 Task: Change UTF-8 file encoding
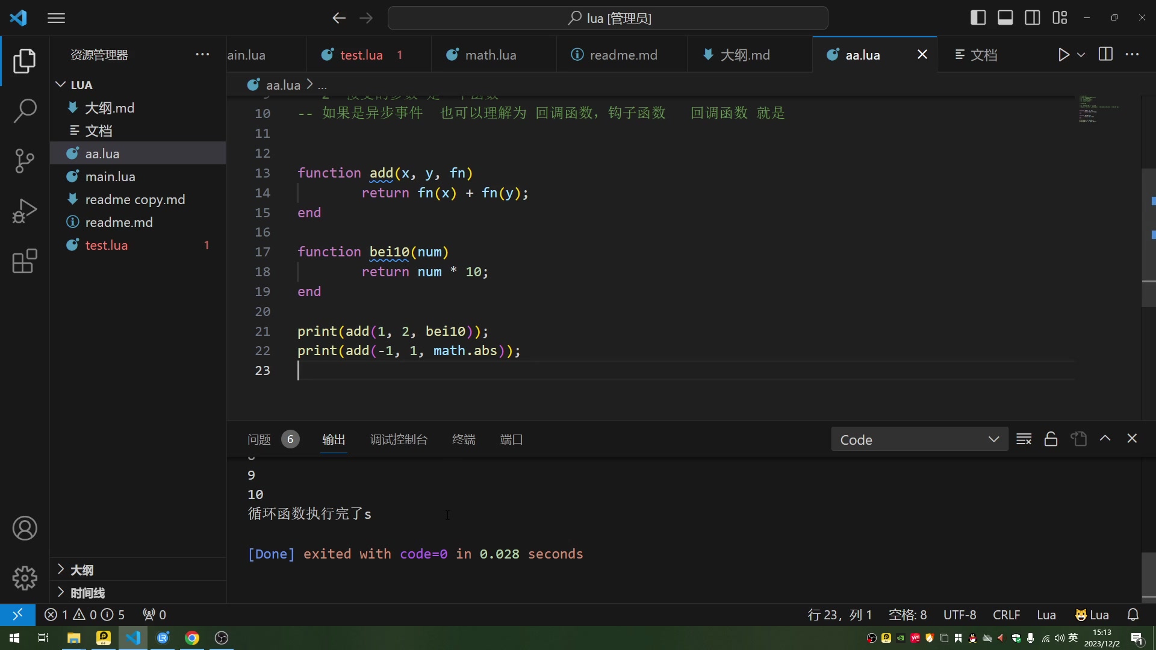click(x=960, y=614)
